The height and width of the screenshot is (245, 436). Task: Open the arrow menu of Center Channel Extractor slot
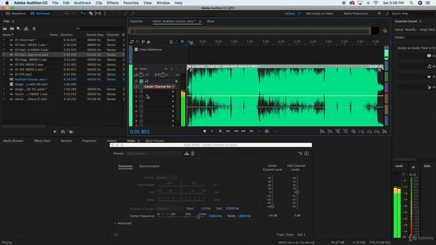click(x=173, y=86)
